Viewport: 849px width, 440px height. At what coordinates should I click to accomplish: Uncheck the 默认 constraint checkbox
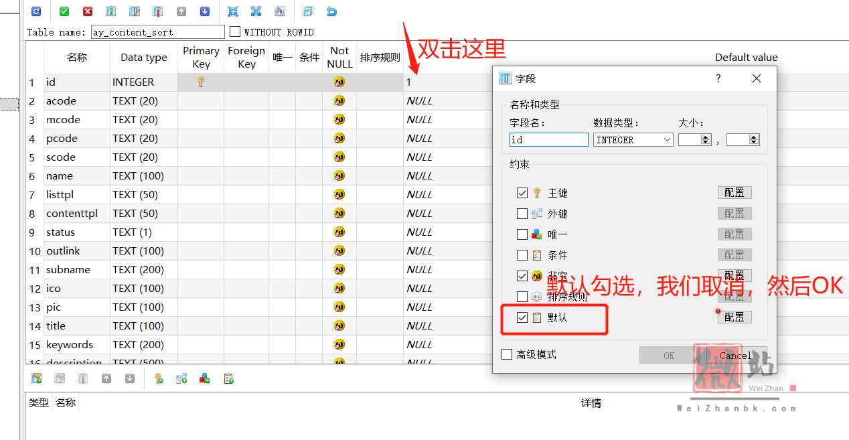pyautogui.click(x=522, y=317)
